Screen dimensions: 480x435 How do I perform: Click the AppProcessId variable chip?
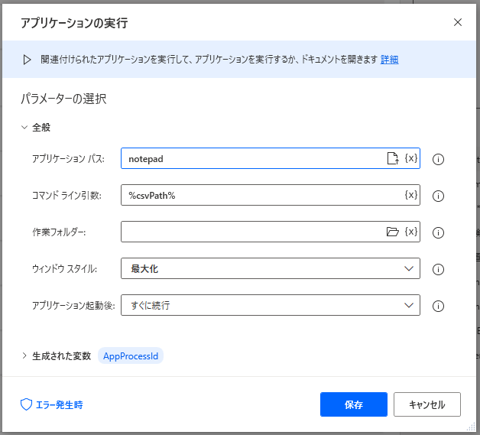tap(131, 355)
